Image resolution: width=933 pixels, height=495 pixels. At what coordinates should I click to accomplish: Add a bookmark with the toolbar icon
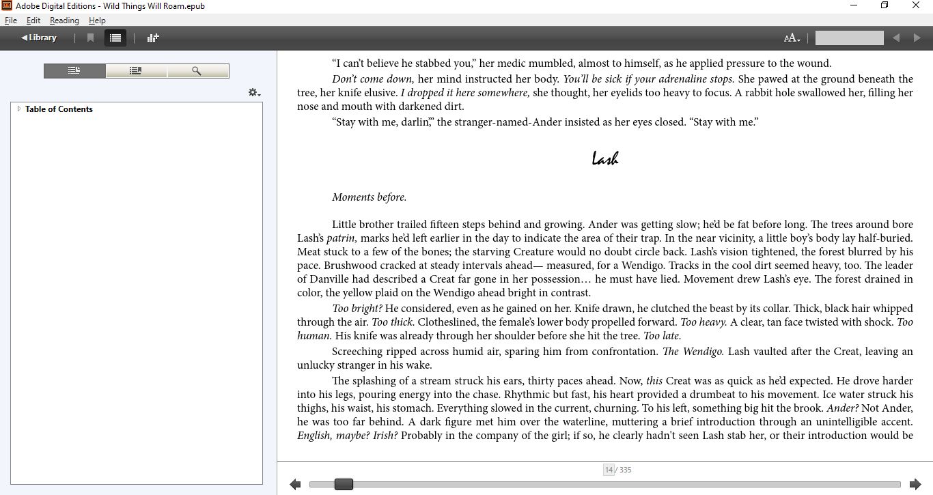pyautogui.click(x=90, y=38)
